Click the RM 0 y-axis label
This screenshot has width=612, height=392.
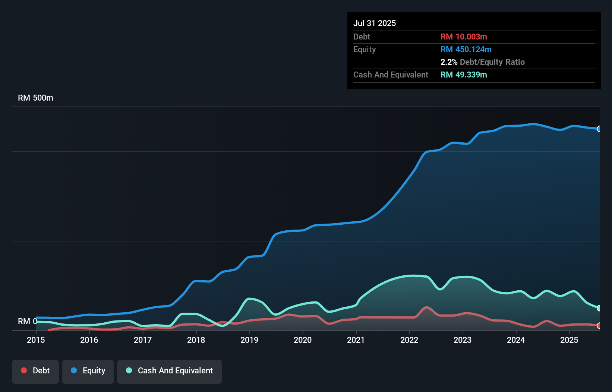click(27, 321)
